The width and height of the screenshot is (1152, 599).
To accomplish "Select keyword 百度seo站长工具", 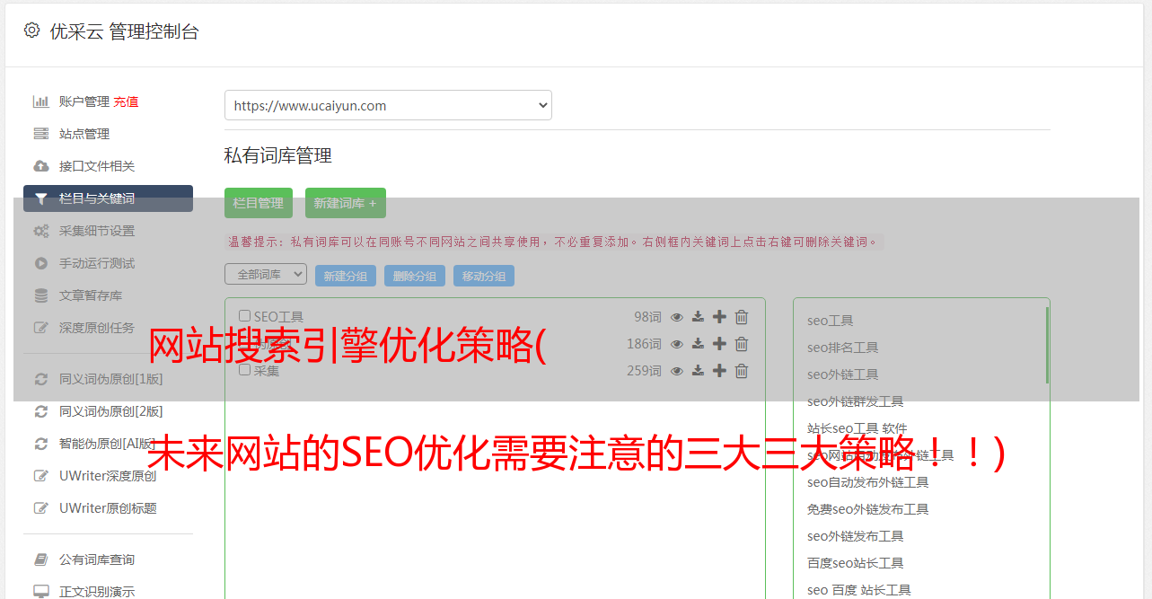I will [x=856, y=563].
